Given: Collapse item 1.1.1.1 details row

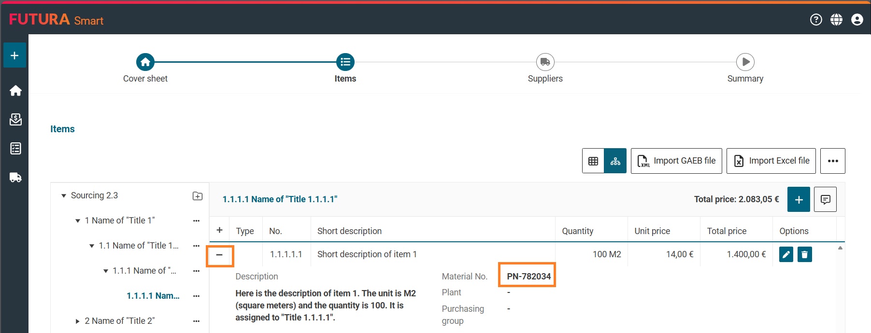Looking at the screenshot, I should (x=219, y=255).
